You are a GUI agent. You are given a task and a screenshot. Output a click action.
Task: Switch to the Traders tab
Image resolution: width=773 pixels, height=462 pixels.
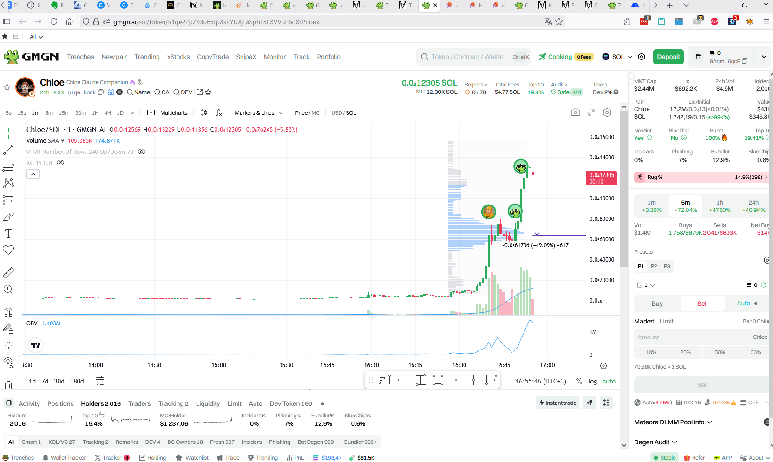pyautogui.click(x=139, y=403)
